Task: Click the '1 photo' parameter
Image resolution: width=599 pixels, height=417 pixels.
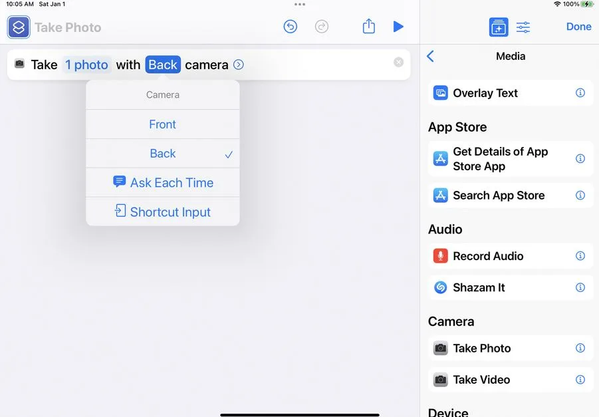Action: pos(86,65)
